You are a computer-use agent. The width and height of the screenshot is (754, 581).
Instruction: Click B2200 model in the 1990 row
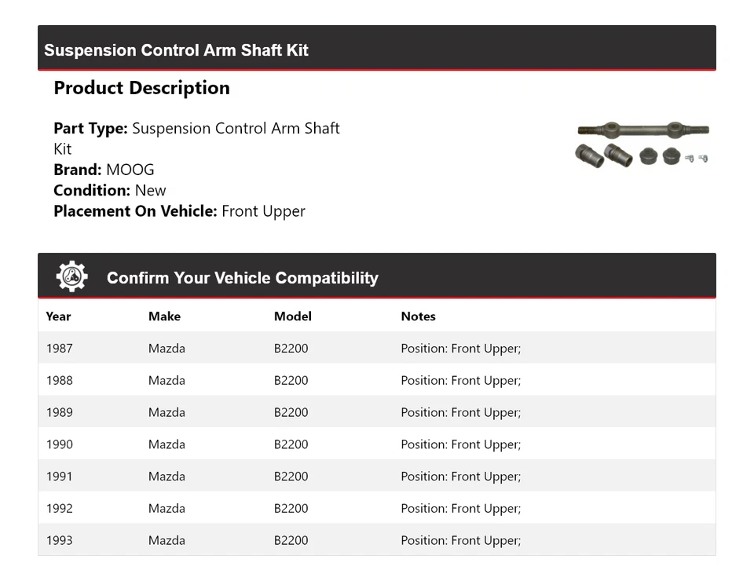[291, 444]
